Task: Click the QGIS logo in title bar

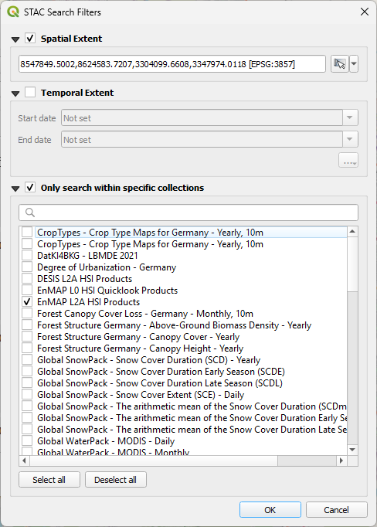Action: [13, 12]
